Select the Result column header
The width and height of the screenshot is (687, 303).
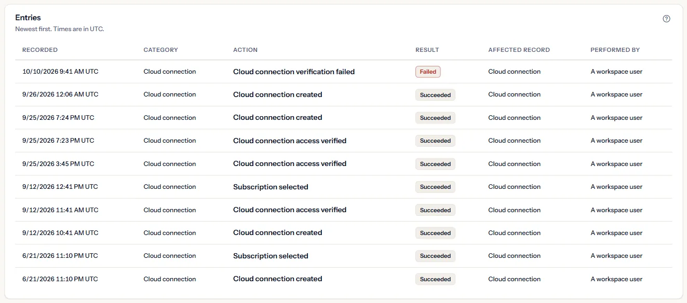click(427, 50)
